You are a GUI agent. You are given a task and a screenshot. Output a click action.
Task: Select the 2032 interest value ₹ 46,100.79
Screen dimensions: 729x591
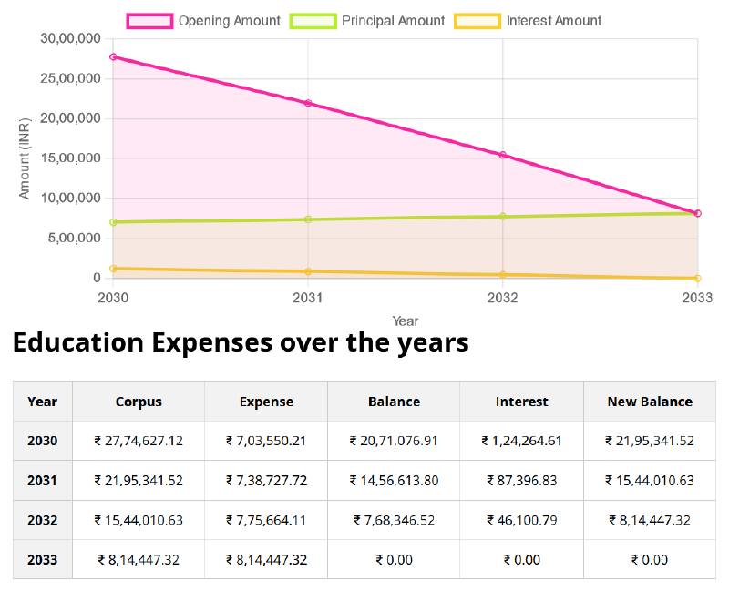tap(521, 520)
